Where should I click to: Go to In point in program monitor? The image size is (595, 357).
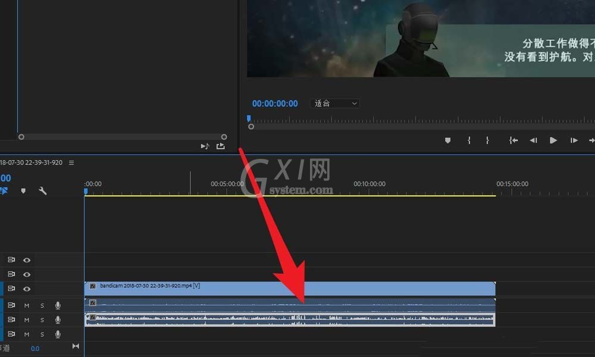pos(513,140)
